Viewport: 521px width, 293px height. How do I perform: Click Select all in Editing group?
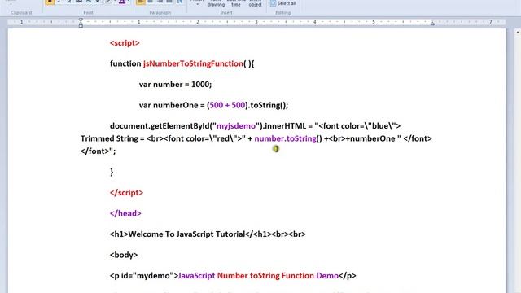[283, 3]
